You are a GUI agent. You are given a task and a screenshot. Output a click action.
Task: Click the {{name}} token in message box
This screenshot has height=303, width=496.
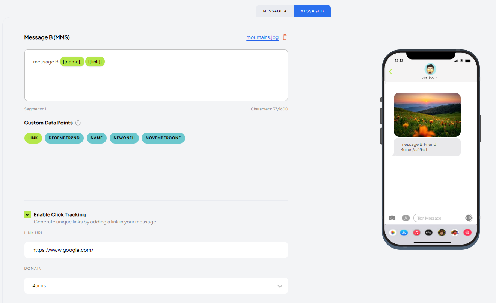click(72, 62)
